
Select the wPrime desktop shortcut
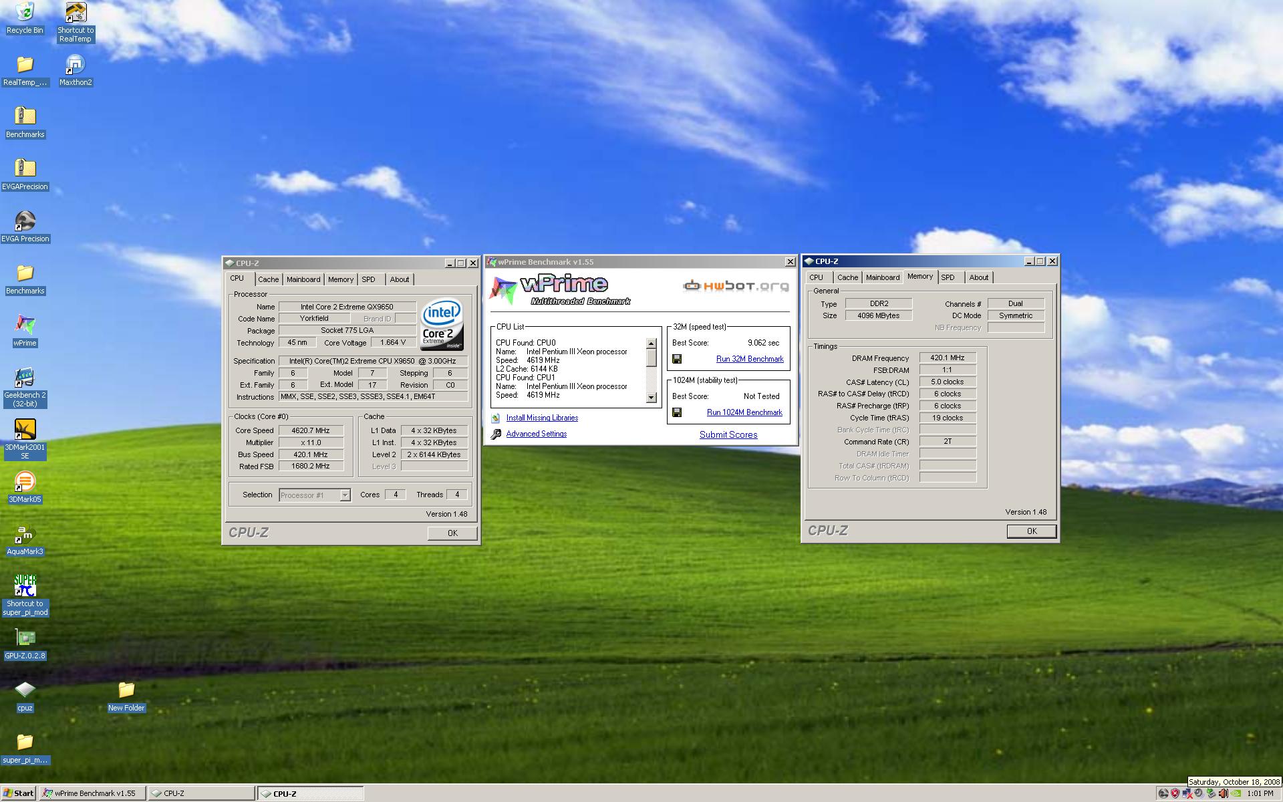click(x=25, y=331)
